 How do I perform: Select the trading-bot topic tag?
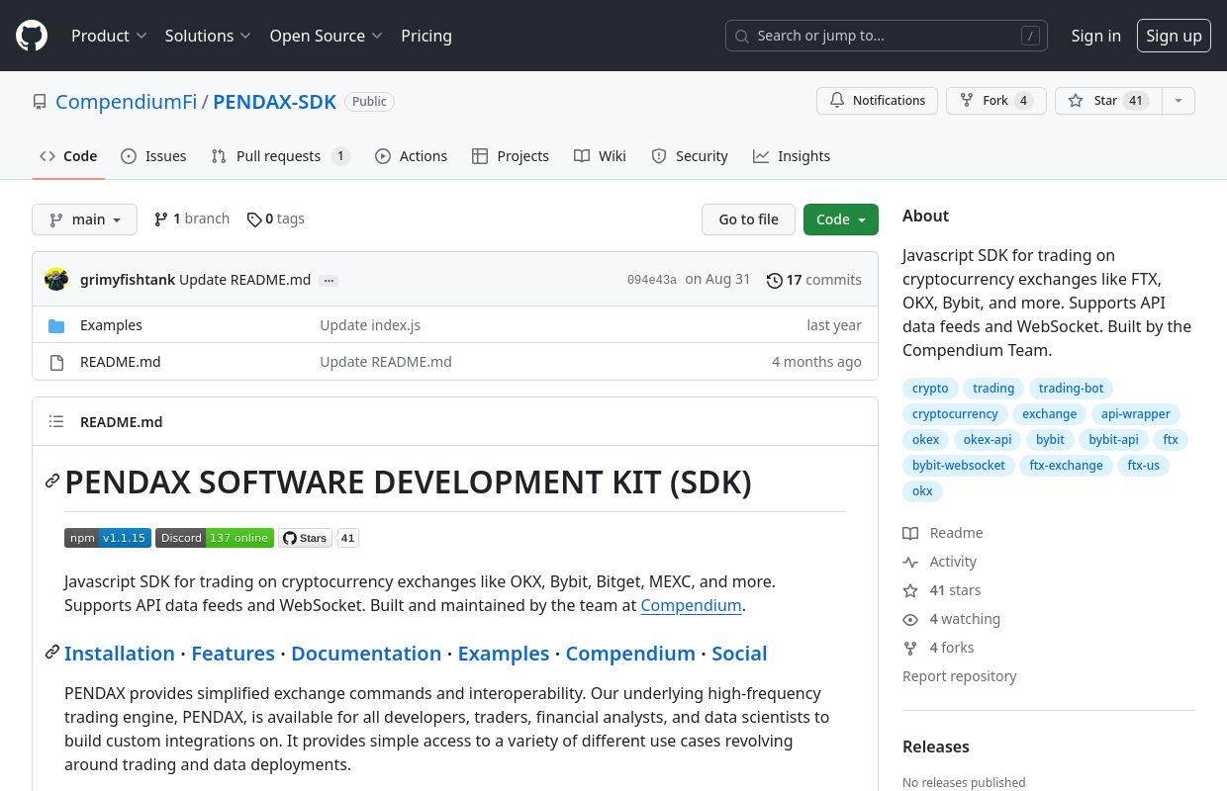pos(1071,389)
